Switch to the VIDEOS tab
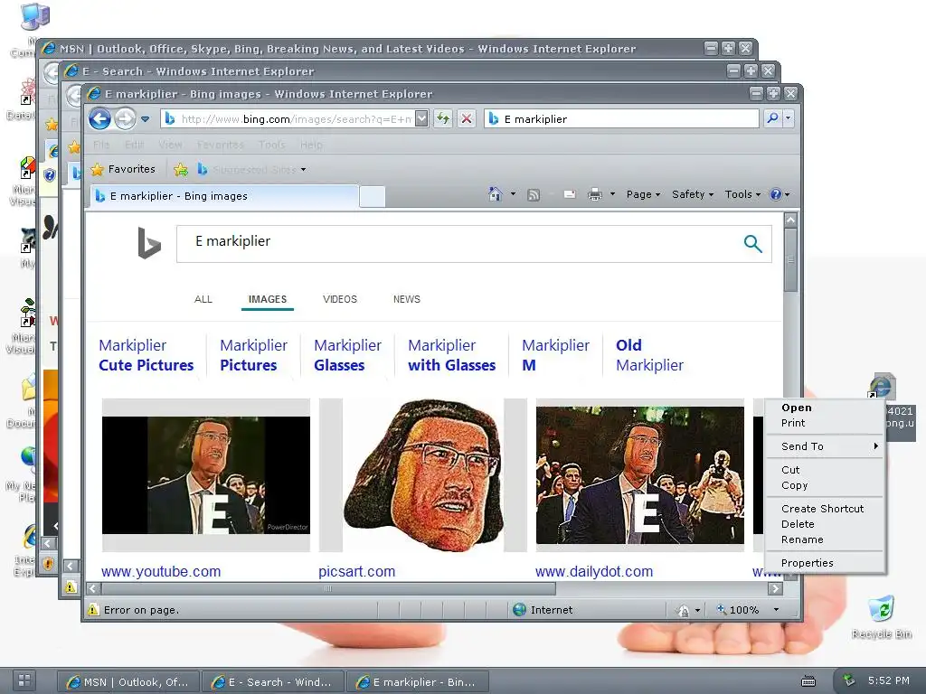Viewport: 926px width, 694px height. (x=340, y=299)
